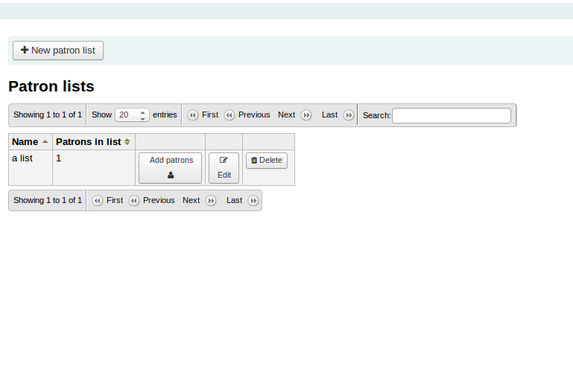This screenshot has width=573, height=380.
Task: Focus the Search input field
Action: [452, 115]
